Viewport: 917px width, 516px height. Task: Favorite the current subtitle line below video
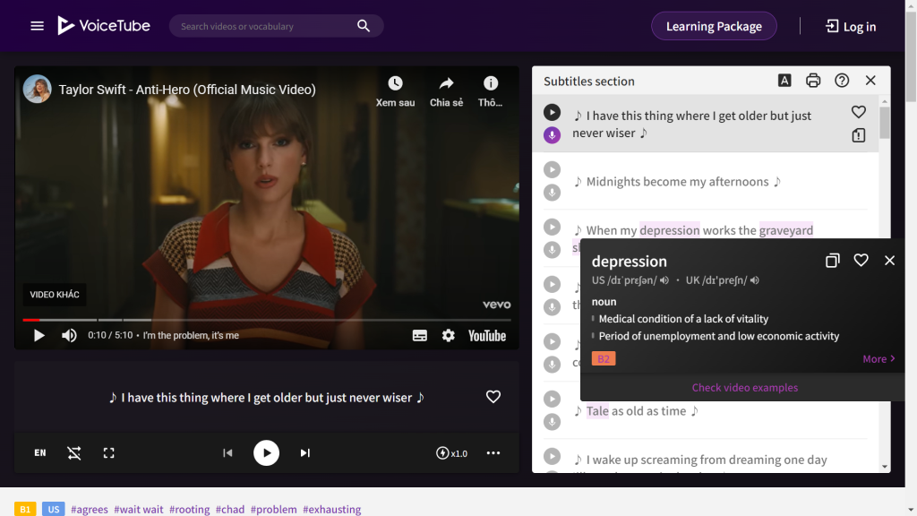click(x=493, y=397)
